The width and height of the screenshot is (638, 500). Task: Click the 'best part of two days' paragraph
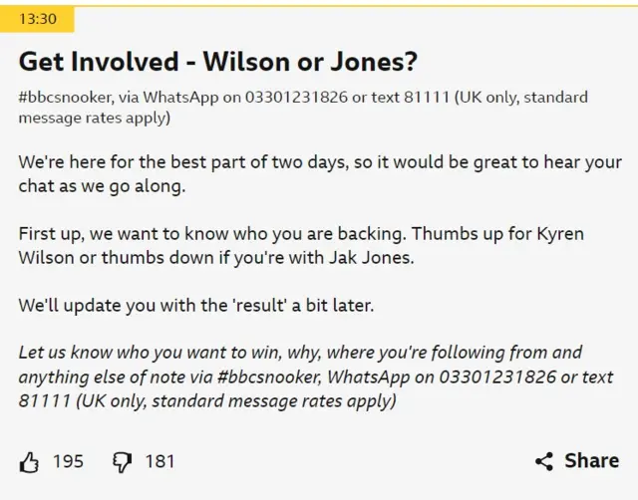[x=319, y=173]
